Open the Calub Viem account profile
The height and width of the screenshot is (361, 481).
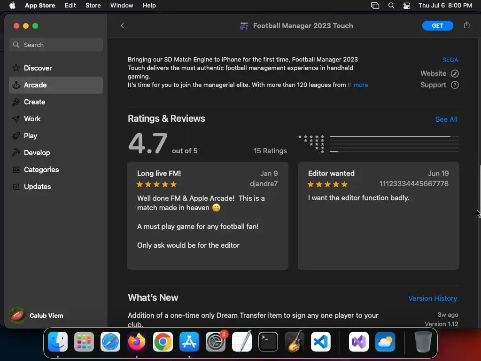tap(37, 315)
